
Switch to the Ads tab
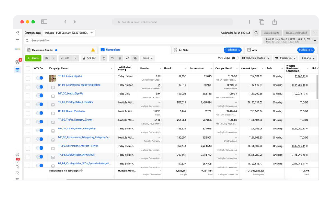281,50
